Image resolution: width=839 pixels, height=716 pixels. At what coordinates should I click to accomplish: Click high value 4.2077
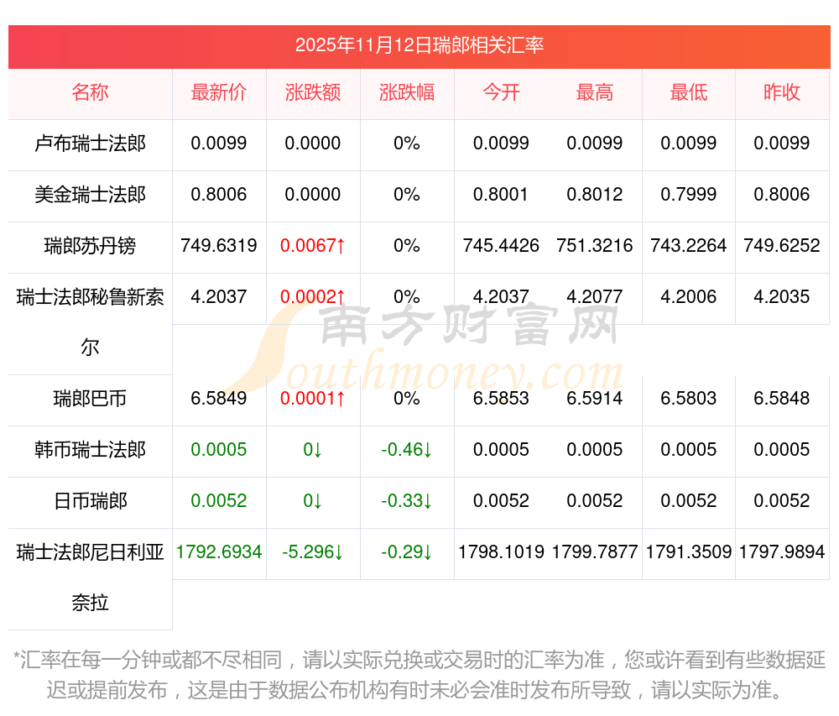[595, 297]
